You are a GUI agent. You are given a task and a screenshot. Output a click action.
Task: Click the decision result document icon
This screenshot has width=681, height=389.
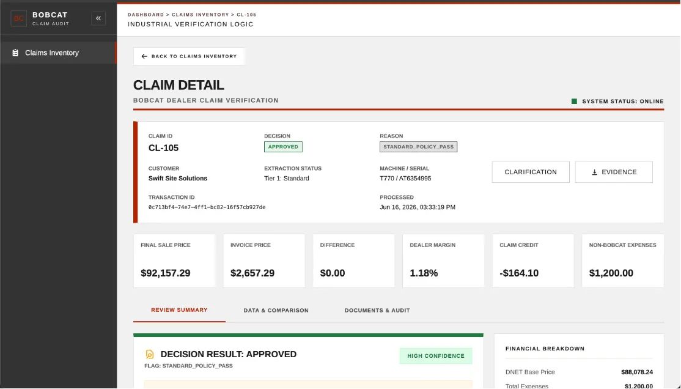coord(150,354)
